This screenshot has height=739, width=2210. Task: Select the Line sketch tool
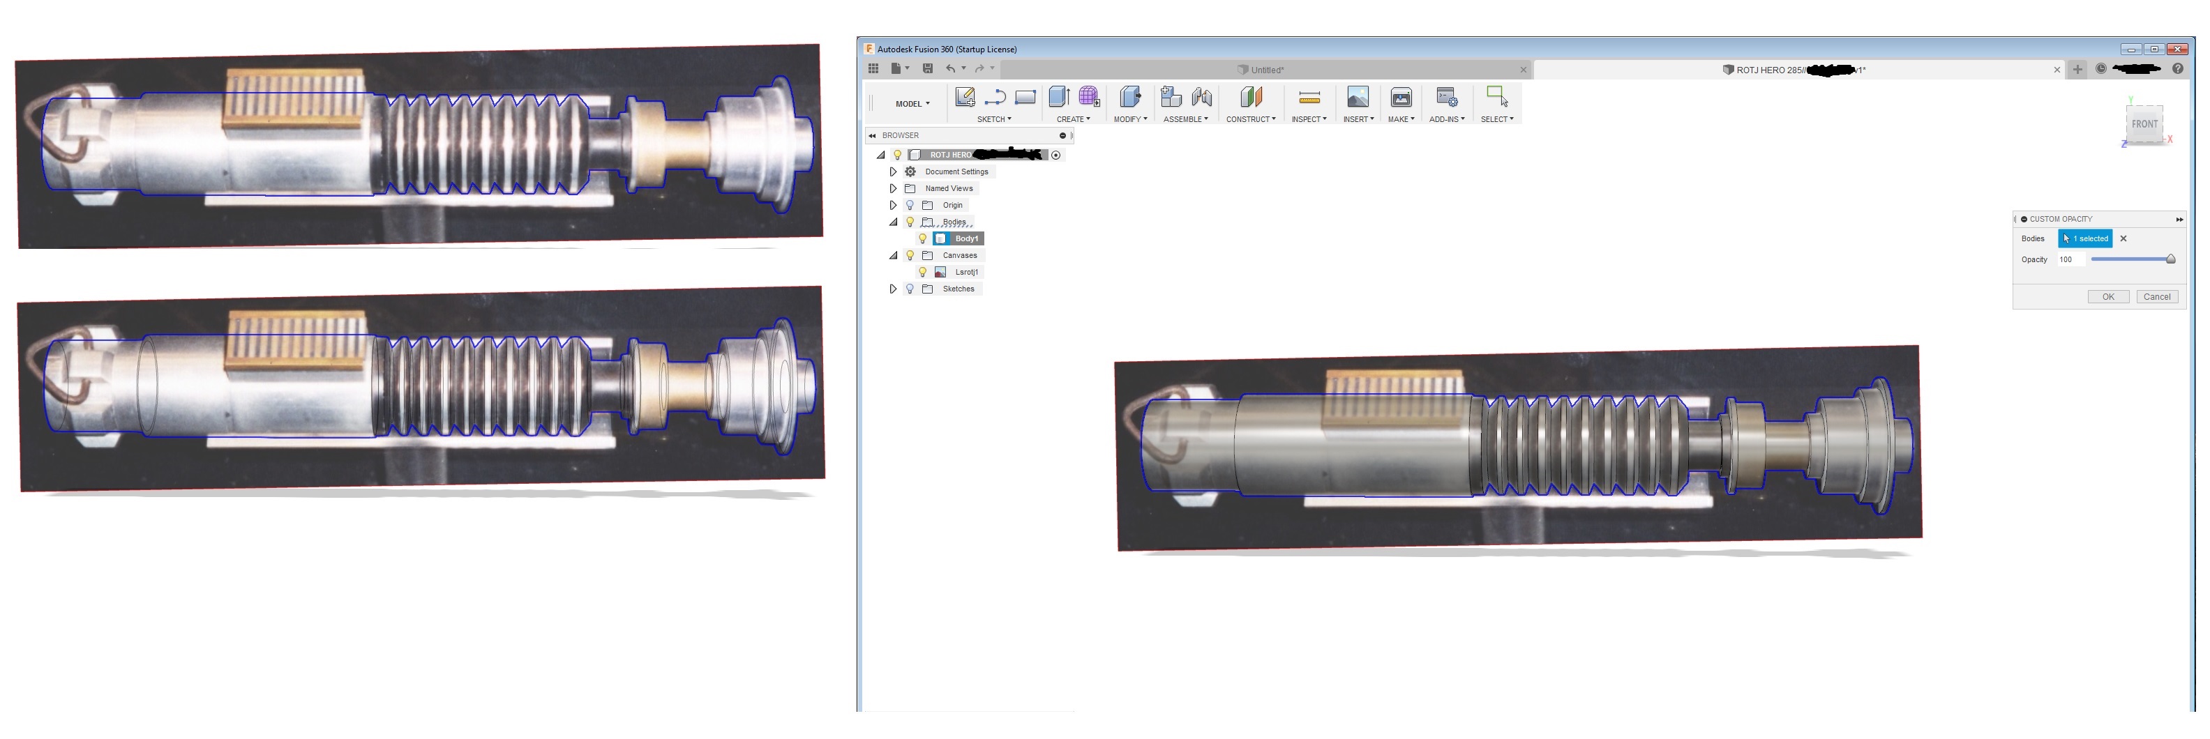995,97
